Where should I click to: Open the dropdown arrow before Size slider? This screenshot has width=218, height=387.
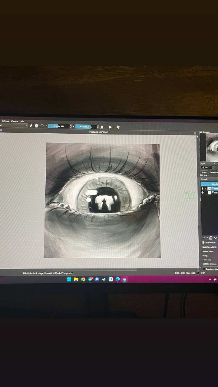coord(74,126)
